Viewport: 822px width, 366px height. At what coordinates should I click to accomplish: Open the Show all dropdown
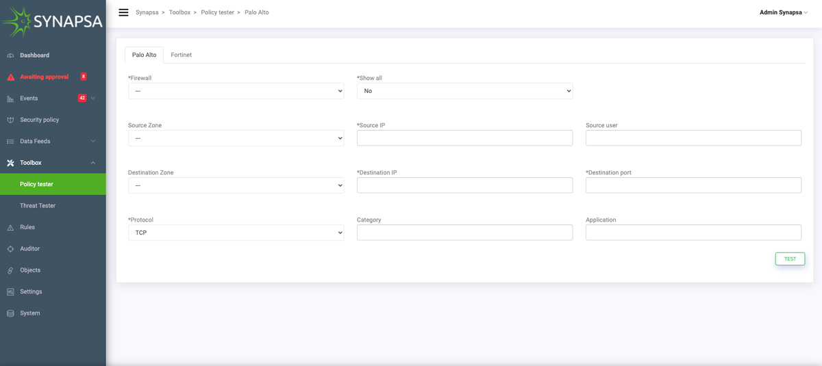tap(464, 91)
